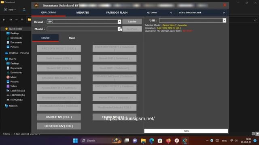The height and width of the screenshot is (145, 259).
Task: Open Task View from the taskbar
Action: (x=127, y=141)
